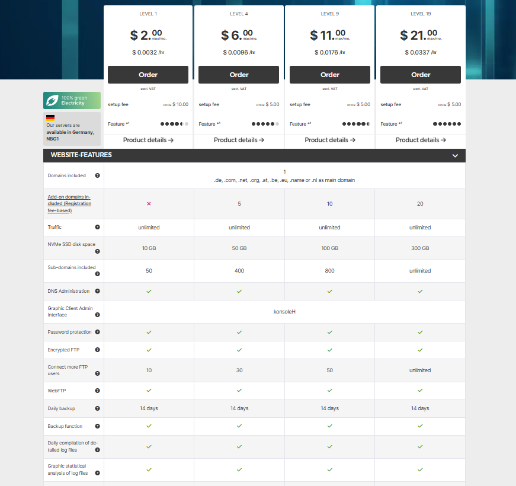Click the Daily backup info icon
This screenshot has width=516, height=486.
pos(97,408)
